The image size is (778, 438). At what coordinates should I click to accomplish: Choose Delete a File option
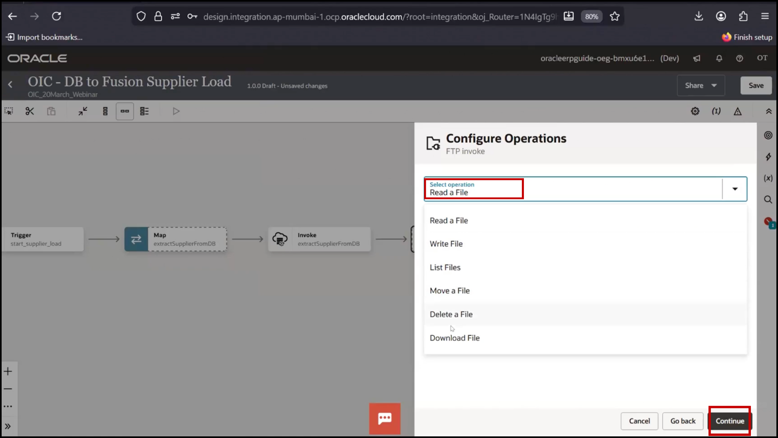pos(586,314)
